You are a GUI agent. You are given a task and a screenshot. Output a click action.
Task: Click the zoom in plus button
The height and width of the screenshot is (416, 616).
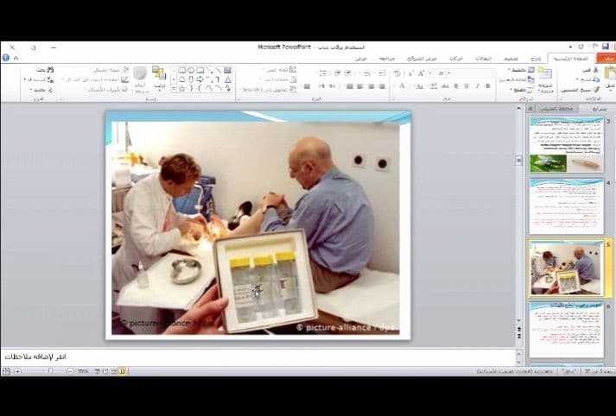[x=19, y=371]
